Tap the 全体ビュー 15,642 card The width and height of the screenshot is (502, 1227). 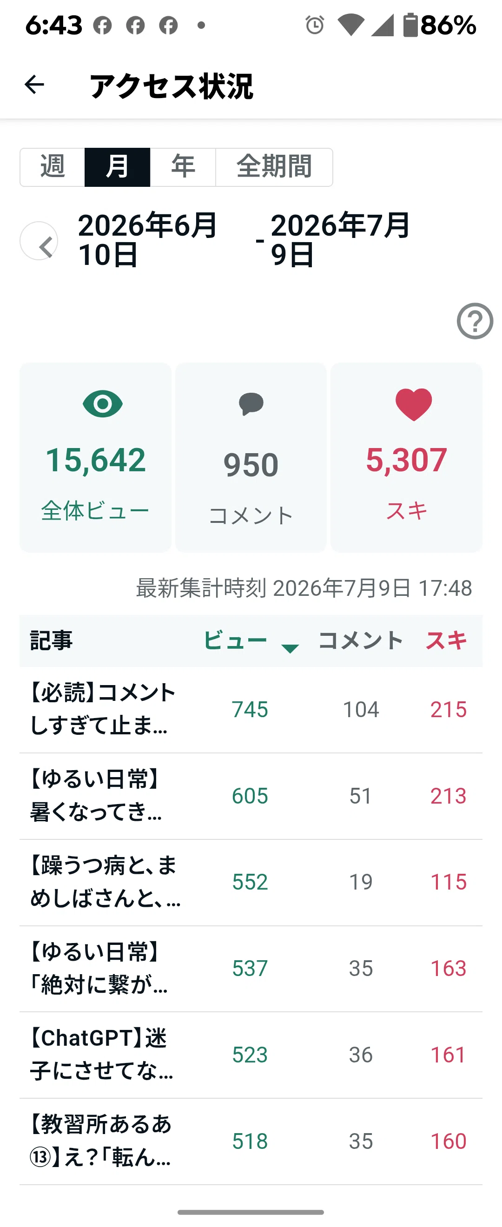95,457
